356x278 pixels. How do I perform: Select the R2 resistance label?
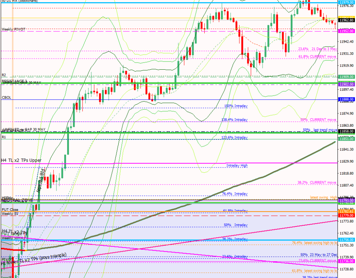(x=4, y=75)
